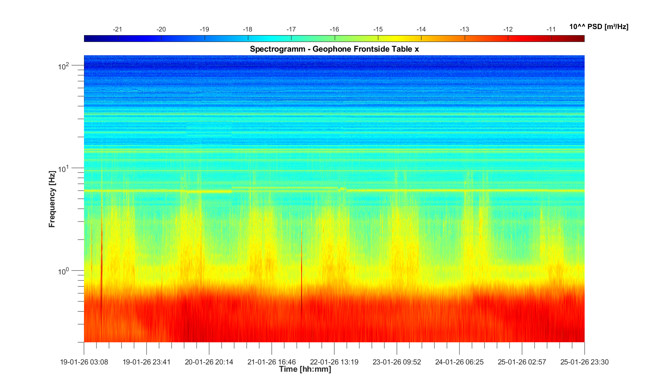Screen dimensions: 646x381
Task: Click the '25-01-26 23:30' time tick label
Action: tap(584, 362)
